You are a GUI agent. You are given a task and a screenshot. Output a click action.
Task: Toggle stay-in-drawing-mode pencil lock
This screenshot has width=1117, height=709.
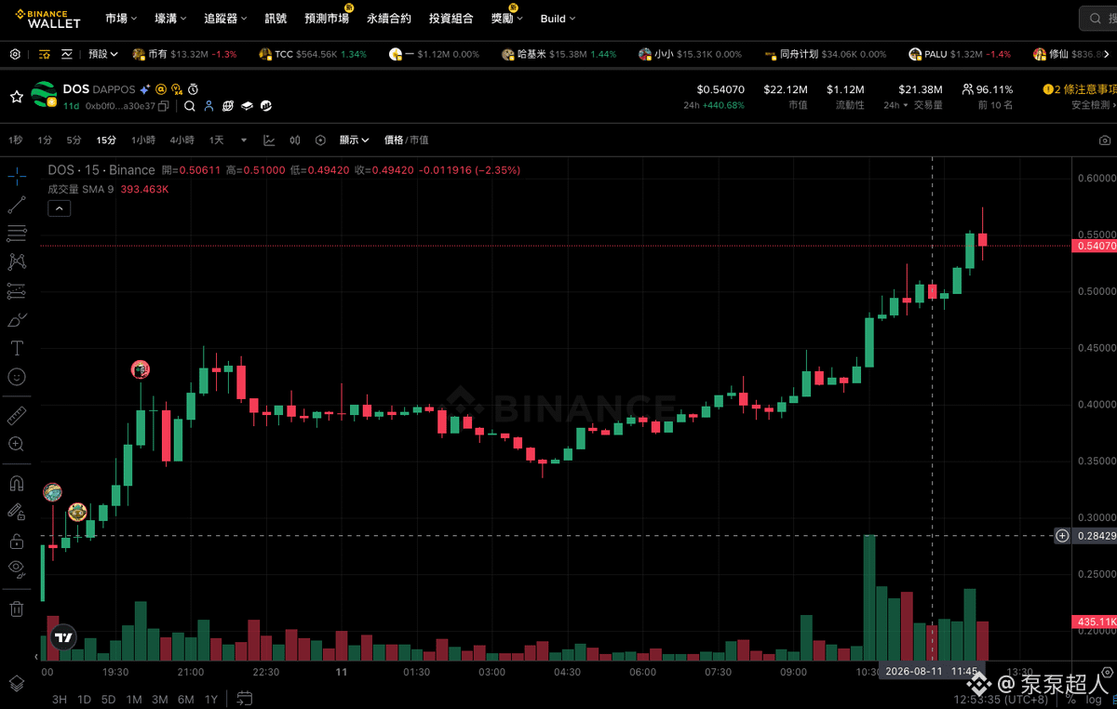click(17, 511)
